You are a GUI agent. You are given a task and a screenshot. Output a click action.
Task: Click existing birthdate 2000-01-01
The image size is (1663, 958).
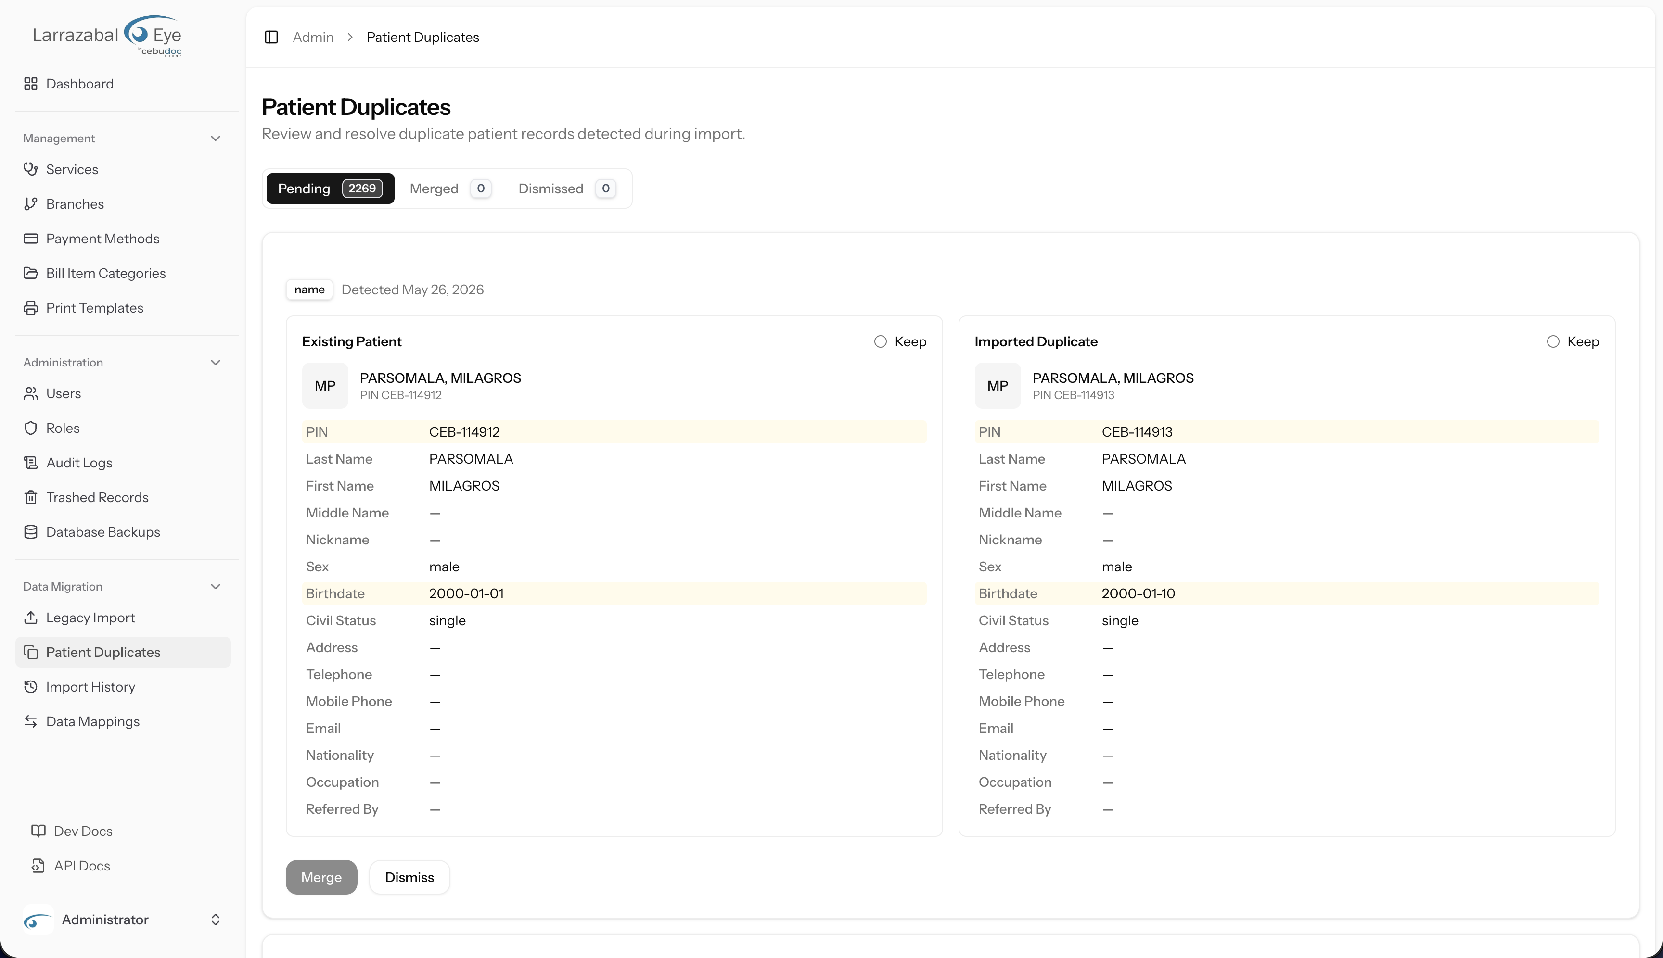click(466, 593)
